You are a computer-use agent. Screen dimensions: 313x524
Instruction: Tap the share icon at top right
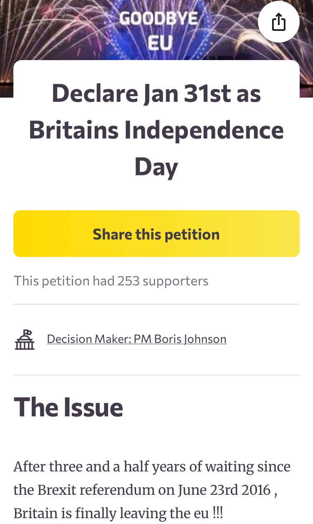point(278,23)
